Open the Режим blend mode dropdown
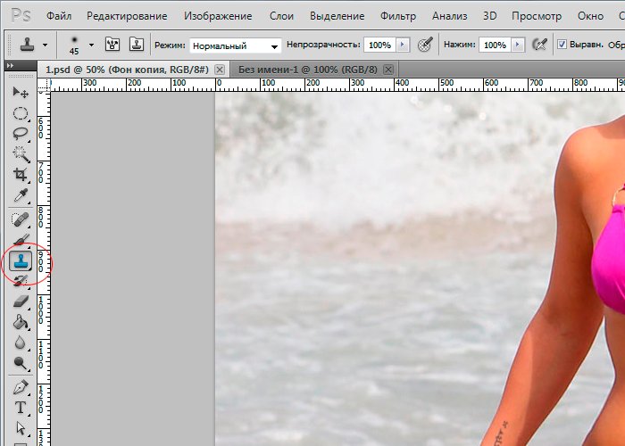Viewport: 625px width, 446px height. pyautogui.click(x=236, y=45)
